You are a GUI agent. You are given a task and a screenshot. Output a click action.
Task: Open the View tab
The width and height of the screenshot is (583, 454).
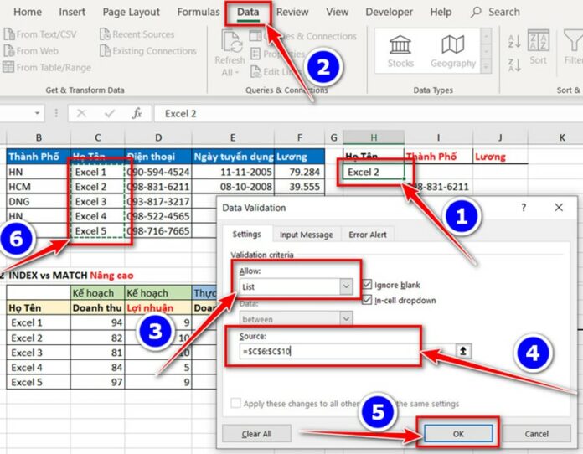point(338,12)
